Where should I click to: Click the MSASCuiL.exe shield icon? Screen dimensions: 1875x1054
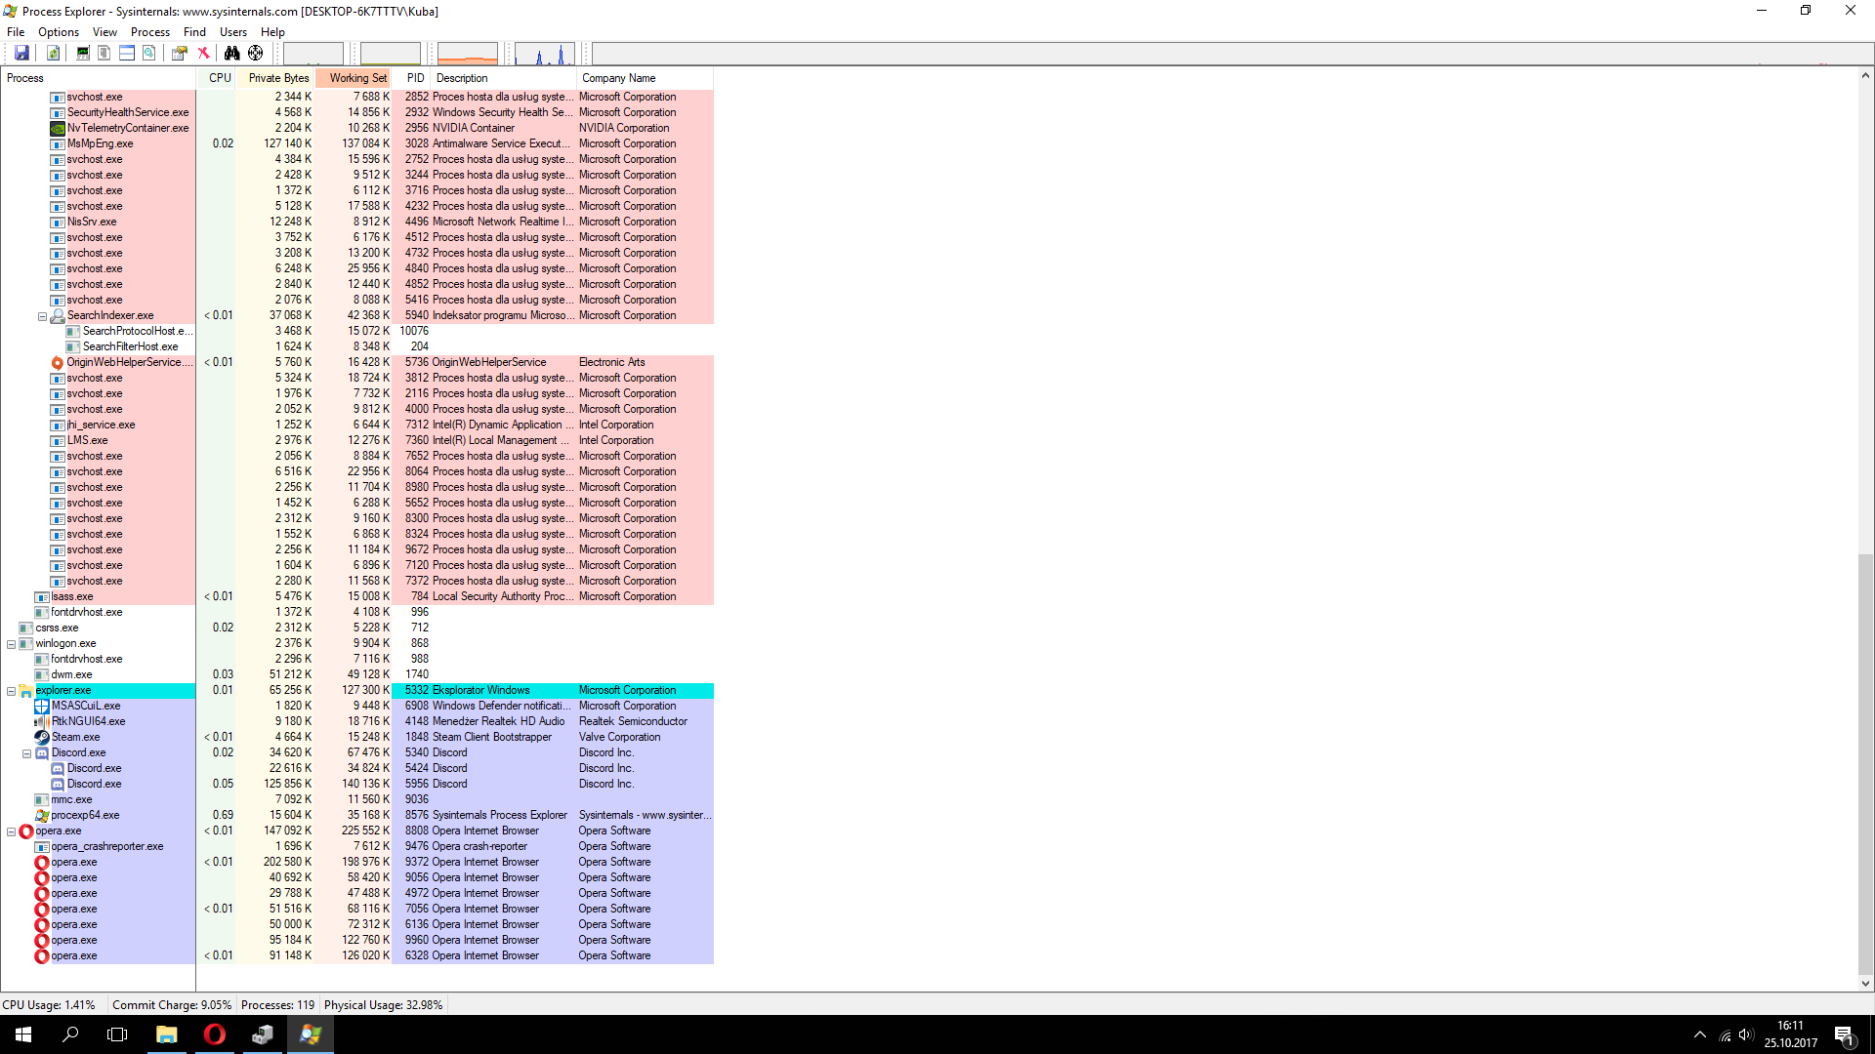tap(42, 707)
